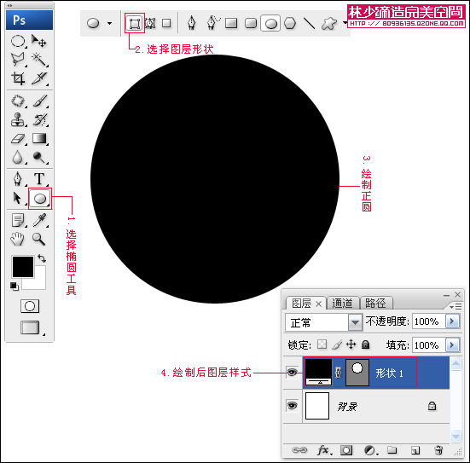Select the Ellipse shape tool in toolbox
This screenshot has width=470, height=463.
tap(40, 199)
